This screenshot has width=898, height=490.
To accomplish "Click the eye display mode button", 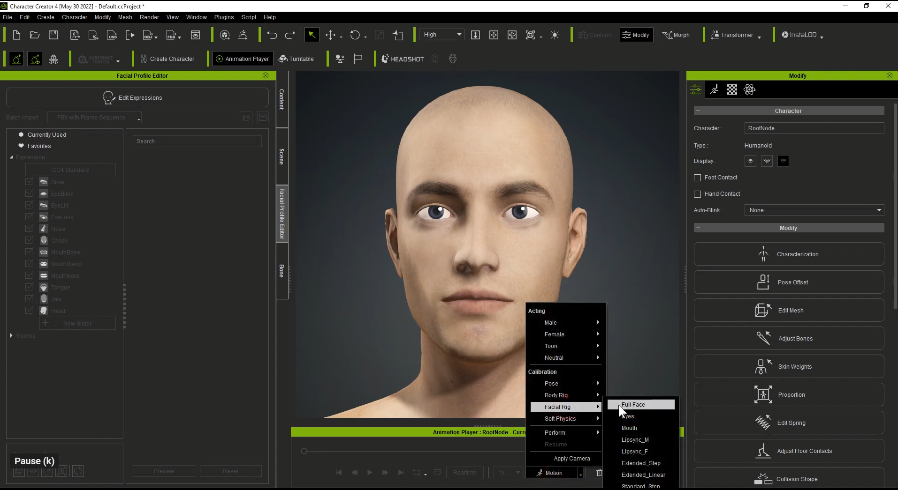I will pos(750,161).
